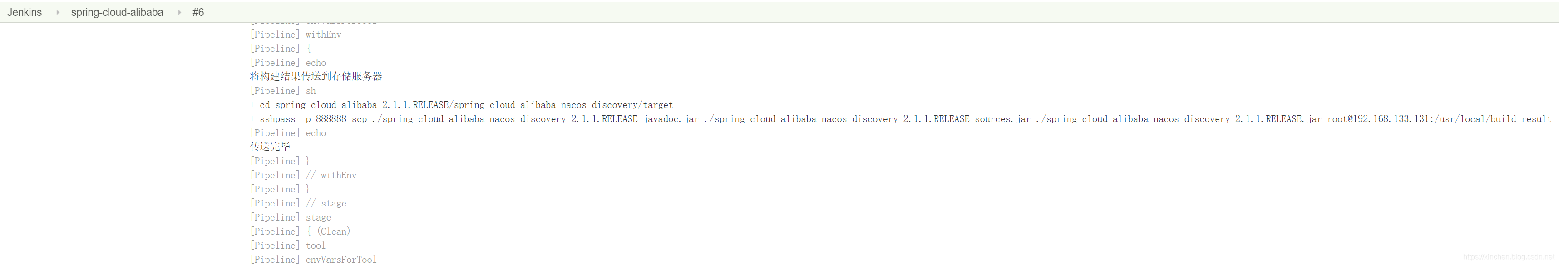
Task: Click the "[Pipeline] tool" log line
Action: [x=287, y=245]
